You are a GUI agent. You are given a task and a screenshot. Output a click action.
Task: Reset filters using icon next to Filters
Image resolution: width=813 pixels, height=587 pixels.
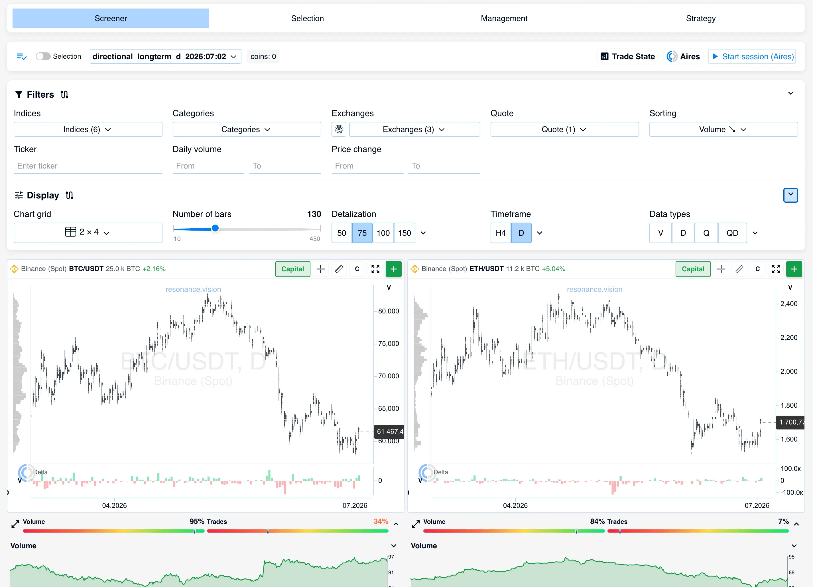[x=64, y=95]
